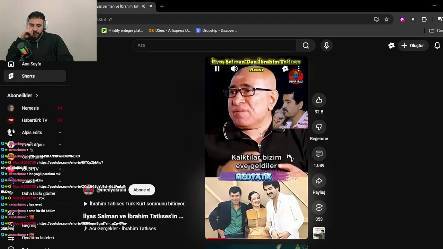Open YouTube notifications bell

pos(437,45)
